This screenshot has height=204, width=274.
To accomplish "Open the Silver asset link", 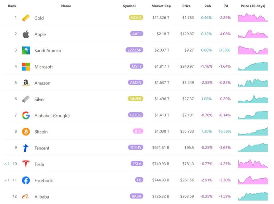I will coord(39,99).
